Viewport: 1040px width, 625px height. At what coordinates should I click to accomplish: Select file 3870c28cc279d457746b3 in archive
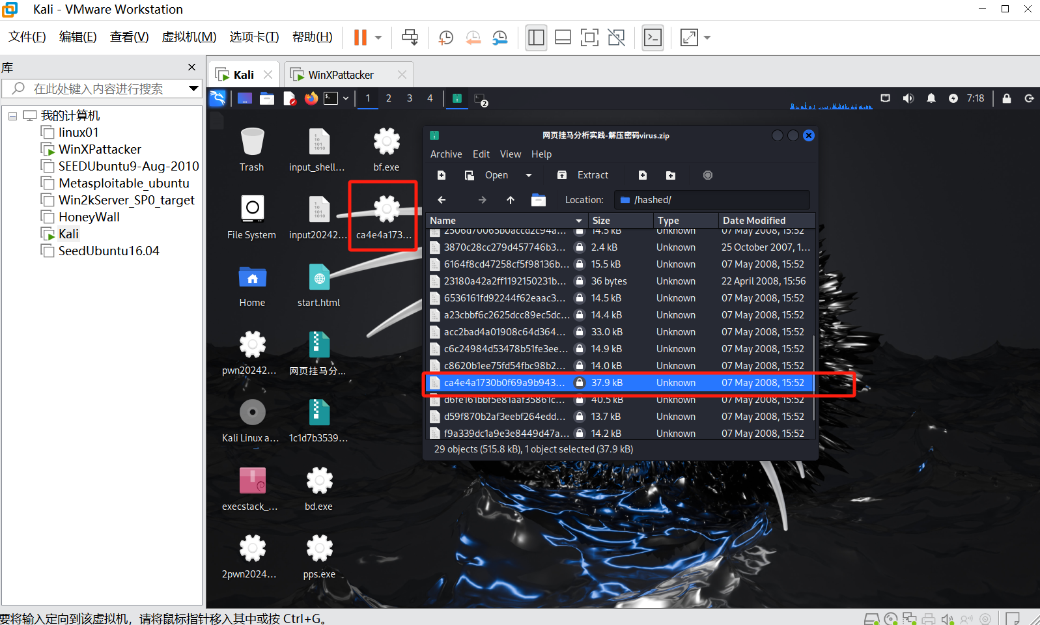pos(619,247)
